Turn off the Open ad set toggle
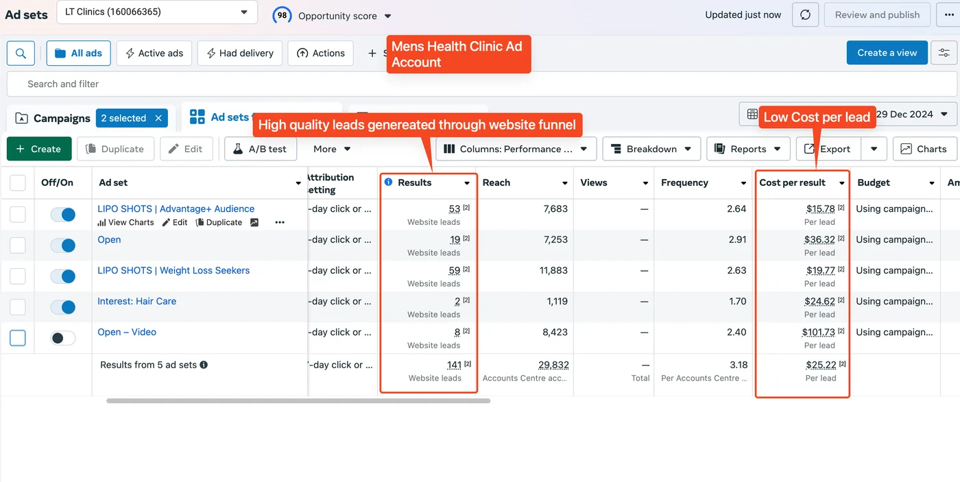 (63, 245)
